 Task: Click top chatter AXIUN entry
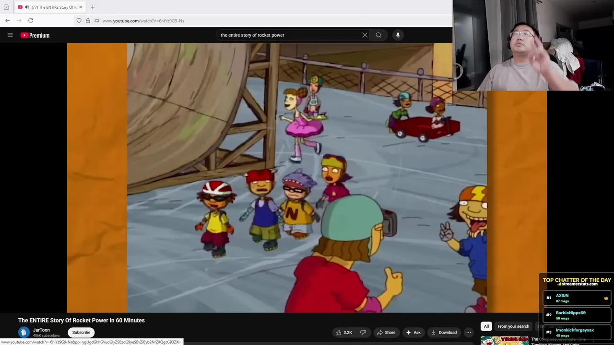tap(577, 298)
